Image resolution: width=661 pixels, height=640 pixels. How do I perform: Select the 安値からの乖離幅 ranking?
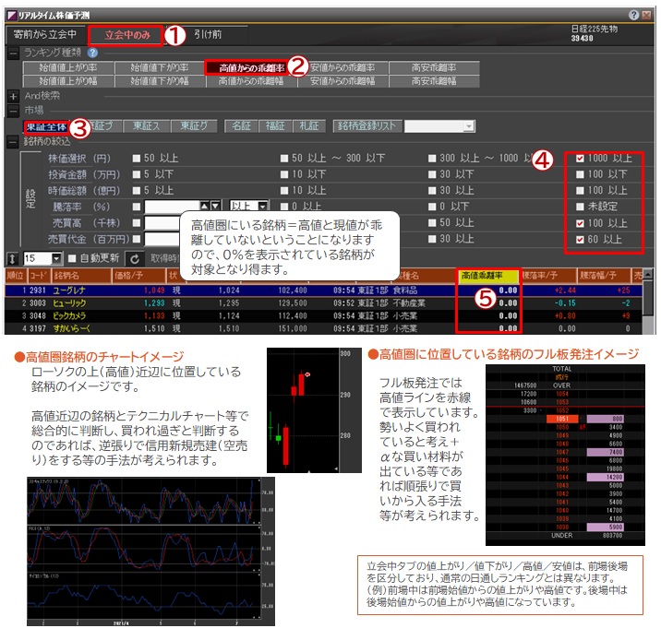[343, 81]
